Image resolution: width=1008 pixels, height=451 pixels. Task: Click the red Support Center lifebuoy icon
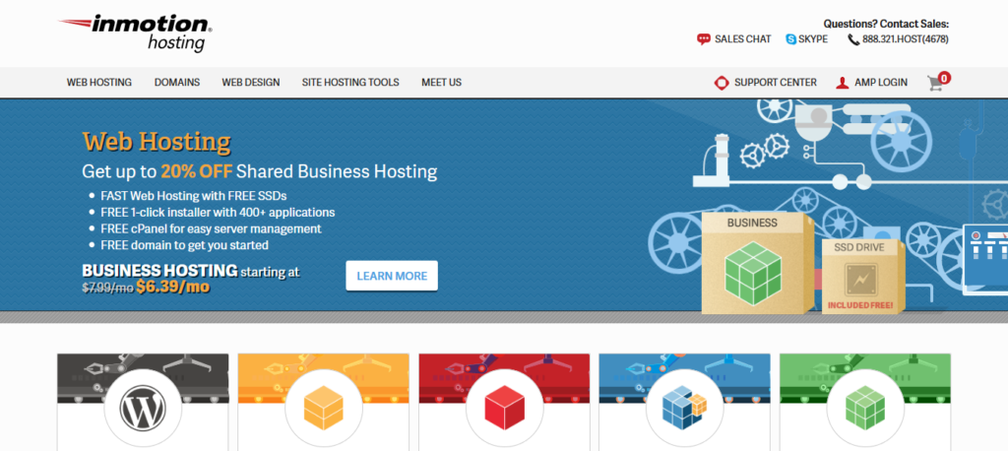[722, 83]
